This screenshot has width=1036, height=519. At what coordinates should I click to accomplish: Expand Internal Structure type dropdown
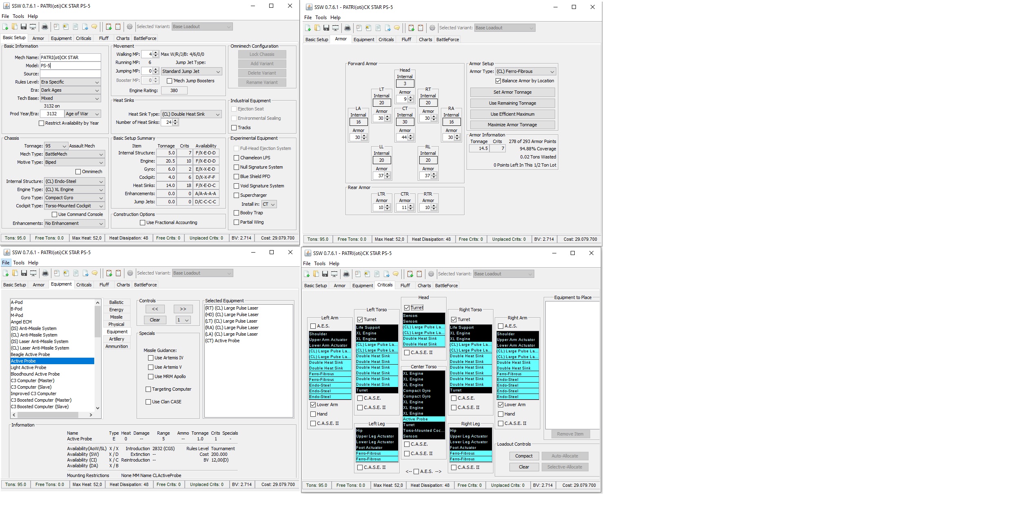74,181
